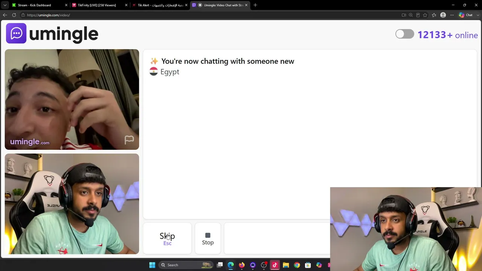
Task: Open File Explorer from the taskbar
Action: [286, 265]
